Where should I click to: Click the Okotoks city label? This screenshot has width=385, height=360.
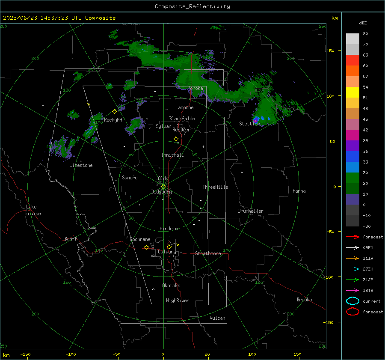171,286
